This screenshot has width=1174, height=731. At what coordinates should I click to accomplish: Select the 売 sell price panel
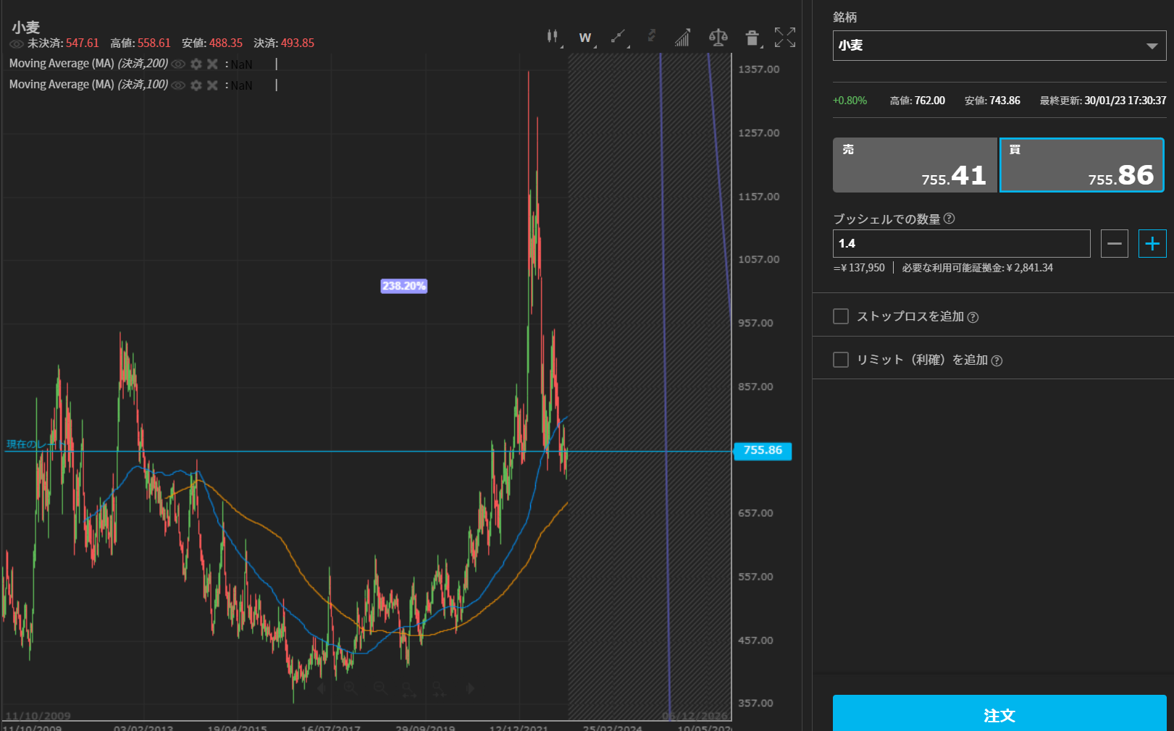pos(915,165)
